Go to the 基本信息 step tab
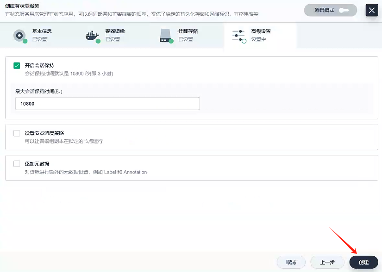 point(37,35)
